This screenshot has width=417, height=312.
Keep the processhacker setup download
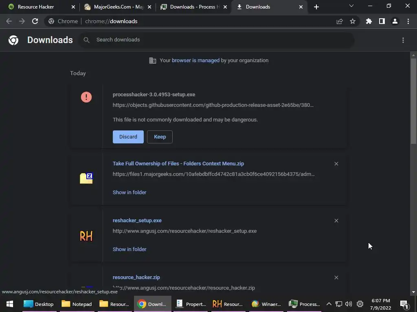pos(160,137)
